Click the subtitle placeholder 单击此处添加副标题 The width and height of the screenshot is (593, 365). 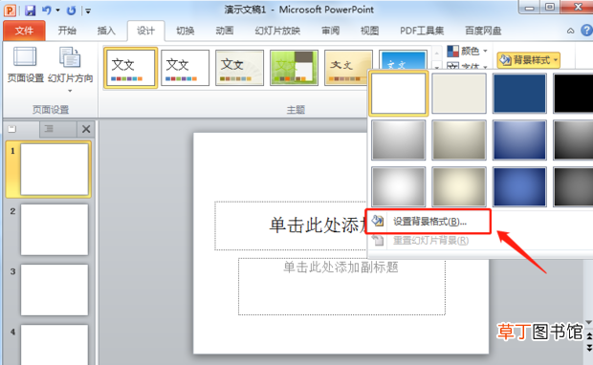point(341,287)
